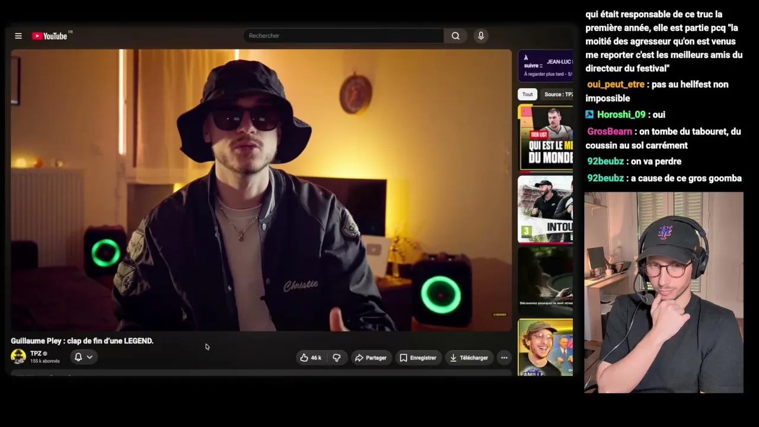The height and width of the screenshot is (427, 759).
Task: Click chat username 'GrosBearn'
Action: tap(610, 131)
